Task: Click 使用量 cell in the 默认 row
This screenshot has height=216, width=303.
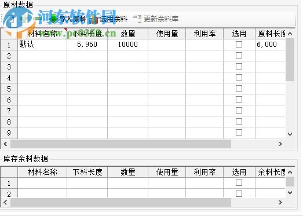Action: (167, 45)
